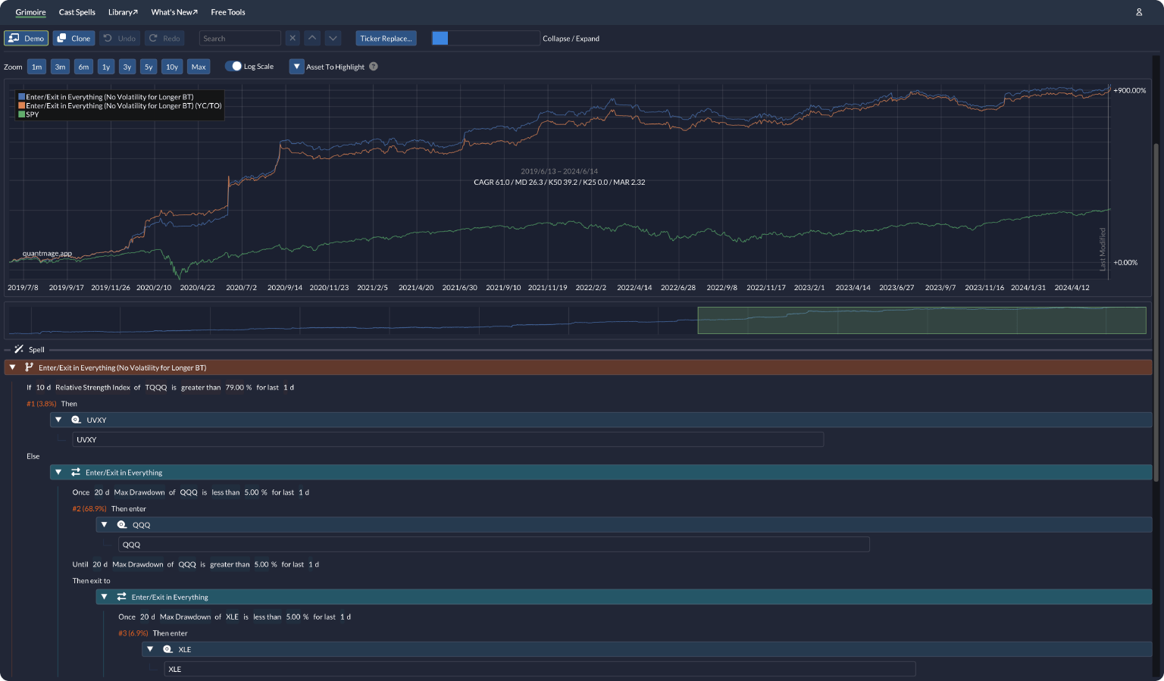Toggle green SPY legend swatch

point(22,114)
